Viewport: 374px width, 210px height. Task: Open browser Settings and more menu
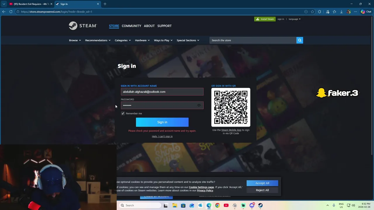point(355,12)
